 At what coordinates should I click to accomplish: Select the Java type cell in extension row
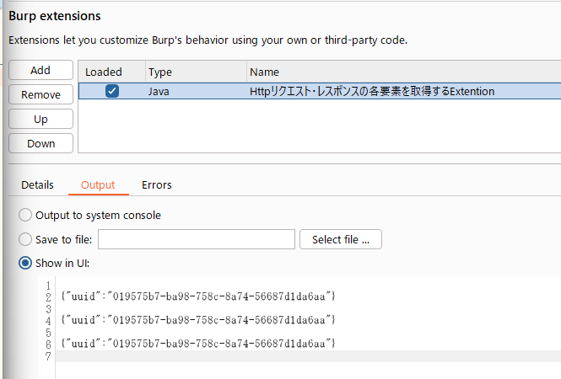coord(159,92)
